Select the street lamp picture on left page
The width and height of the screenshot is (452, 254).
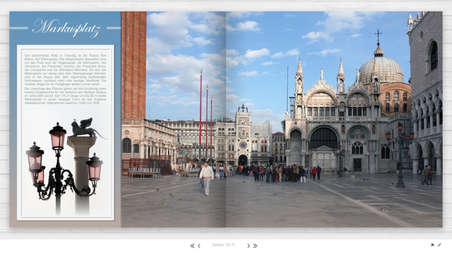(x=58, y=166)
